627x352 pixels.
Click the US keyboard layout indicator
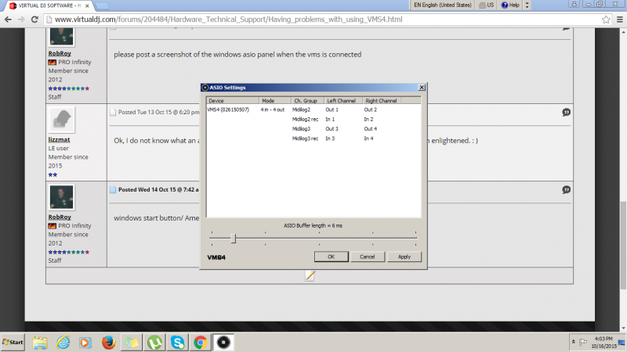pos(487,5)
